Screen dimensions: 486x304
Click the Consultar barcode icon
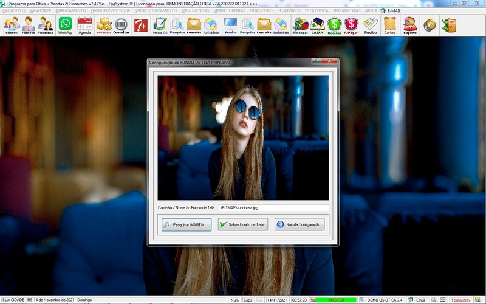(122, 25)
